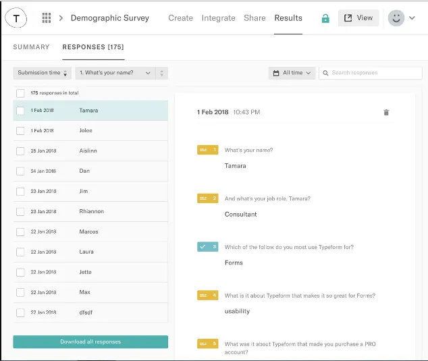Open the Results tab
Screen dimensions: 428x361
pyautogui.click(x=288, y=18)
